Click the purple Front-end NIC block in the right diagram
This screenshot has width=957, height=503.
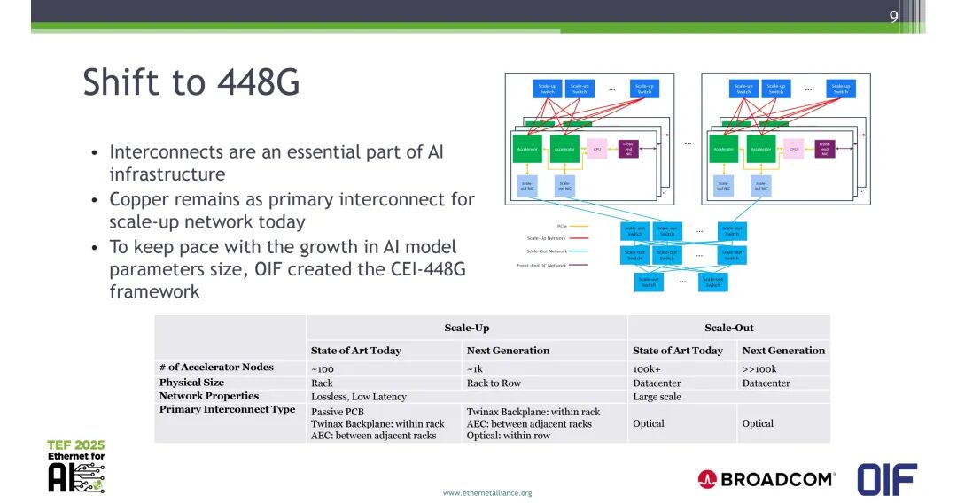click(x=825, y=149)
